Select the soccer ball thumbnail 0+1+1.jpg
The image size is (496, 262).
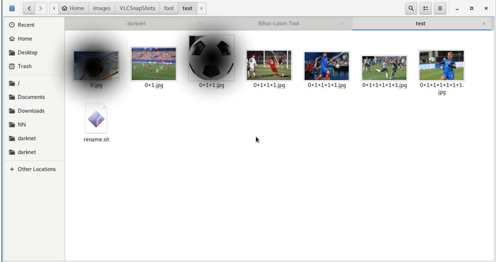211,62
